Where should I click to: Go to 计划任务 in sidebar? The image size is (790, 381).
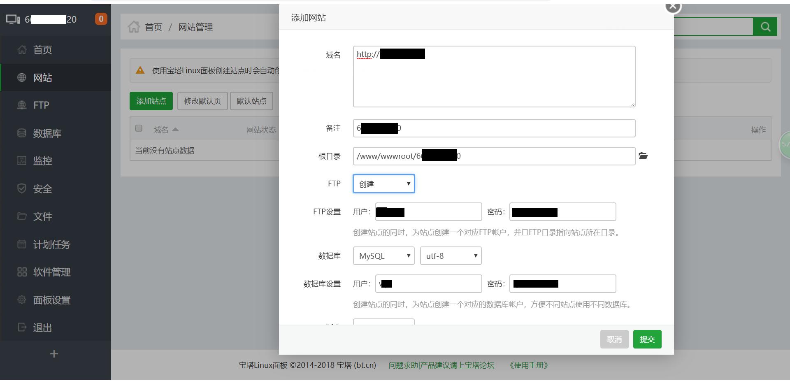(47, 244)
